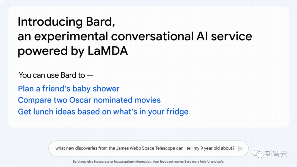Screen dimensions: 297x167
Task: Click the send arrow icon
Action: point(241,148)
